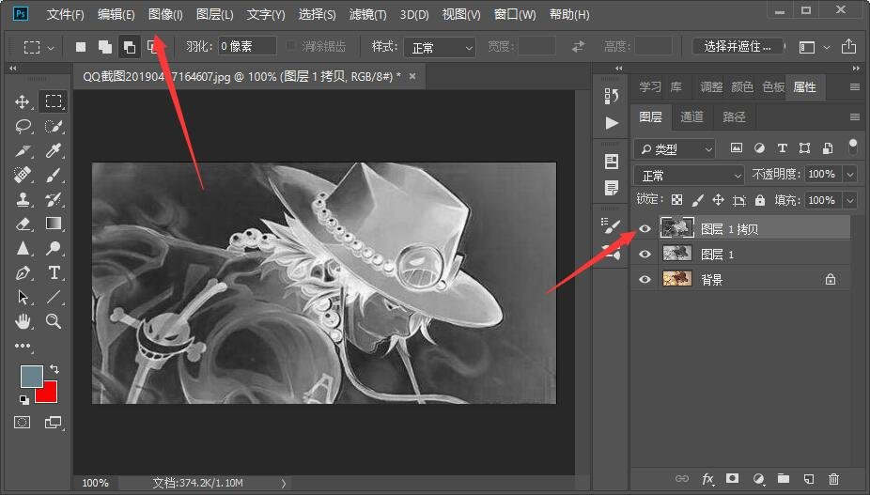Select the Horizontal Type tool

coord(54,272)
